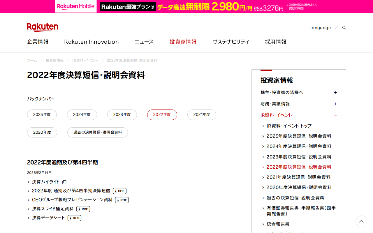
Task: Switch to 2025年度 results
Action: 42,115
